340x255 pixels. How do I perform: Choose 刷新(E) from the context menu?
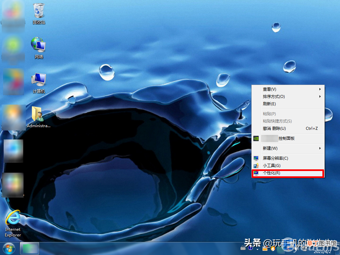pos(288,104)
